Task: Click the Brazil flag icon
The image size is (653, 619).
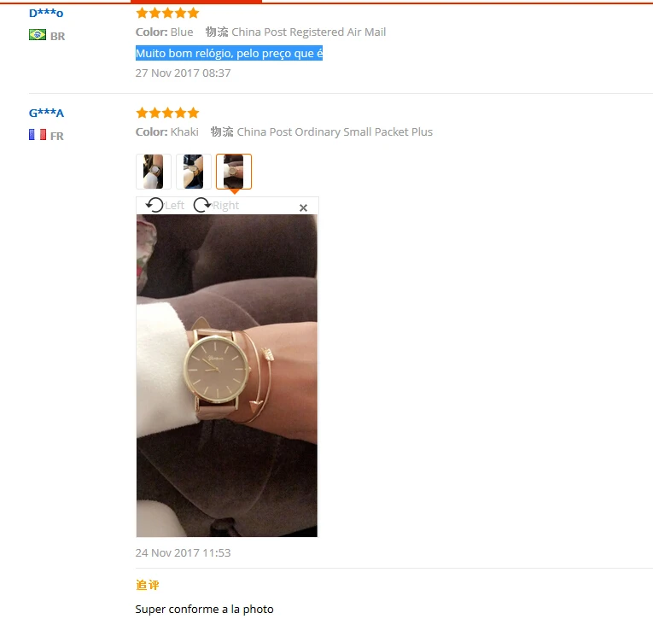Action: click(38, 35)
